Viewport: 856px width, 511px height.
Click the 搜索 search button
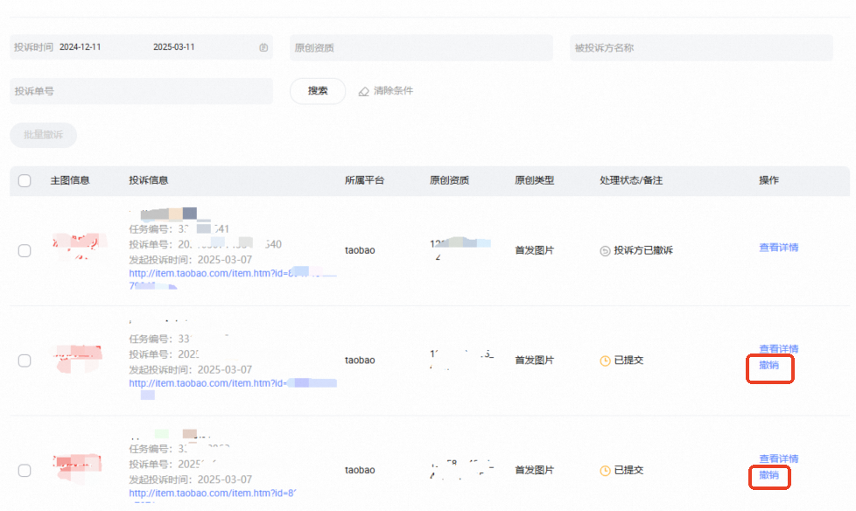coord(318,91)
